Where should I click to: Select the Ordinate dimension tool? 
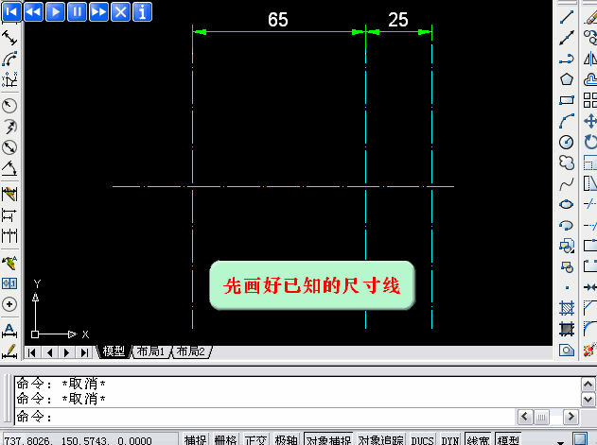point(9,80)
